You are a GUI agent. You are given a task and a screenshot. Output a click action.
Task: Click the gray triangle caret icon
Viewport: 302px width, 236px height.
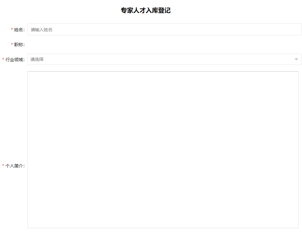click(x=296, y=59)
